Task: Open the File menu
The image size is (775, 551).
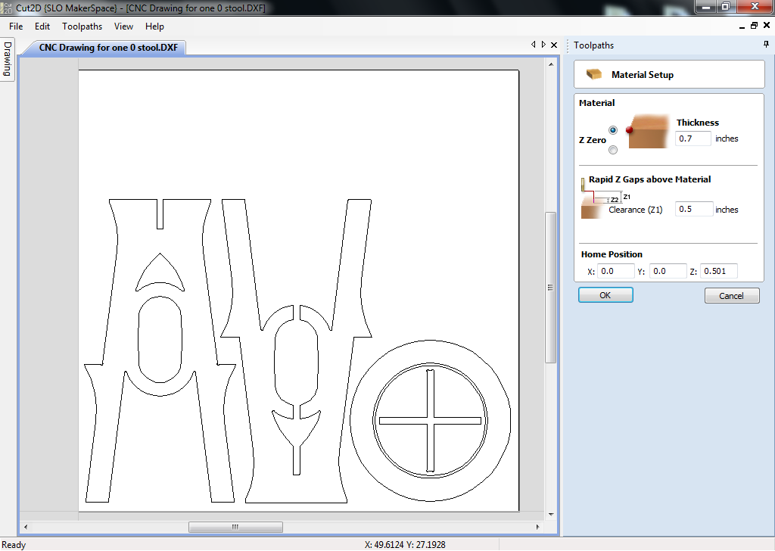Action: [16, 26]
